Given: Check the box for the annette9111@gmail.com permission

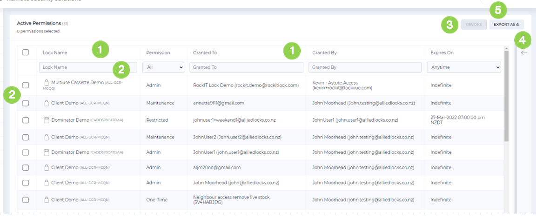Looking at the screenshot, I should coord(25,103).
